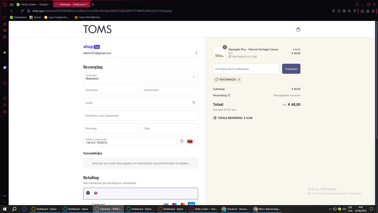378x213 pixels.
Task: Bookmark page with heart icon
Action: point(355,11)
